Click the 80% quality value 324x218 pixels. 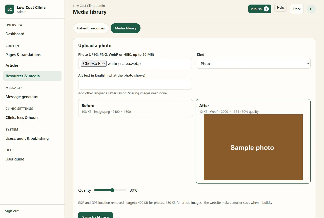click(x=133, y=190)
